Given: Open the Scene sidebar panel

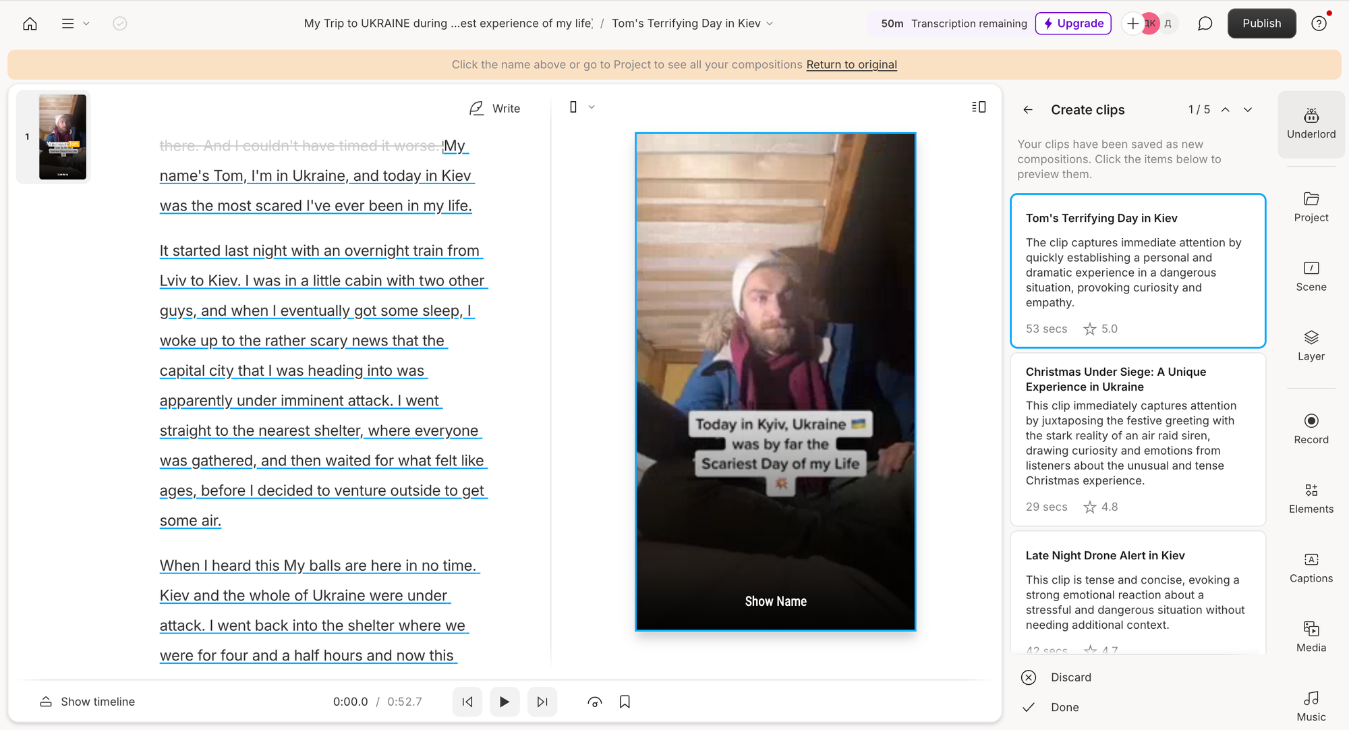Looking at the screenshot, I should 1311,276.
